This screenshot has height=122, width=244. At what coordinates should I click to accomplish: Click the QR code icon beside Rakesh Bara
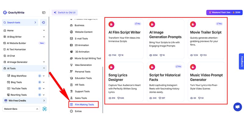(44, 109)
